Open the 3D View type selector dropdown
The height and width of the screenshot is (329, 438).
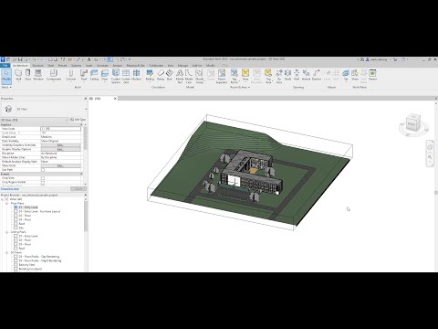(86, 109)
